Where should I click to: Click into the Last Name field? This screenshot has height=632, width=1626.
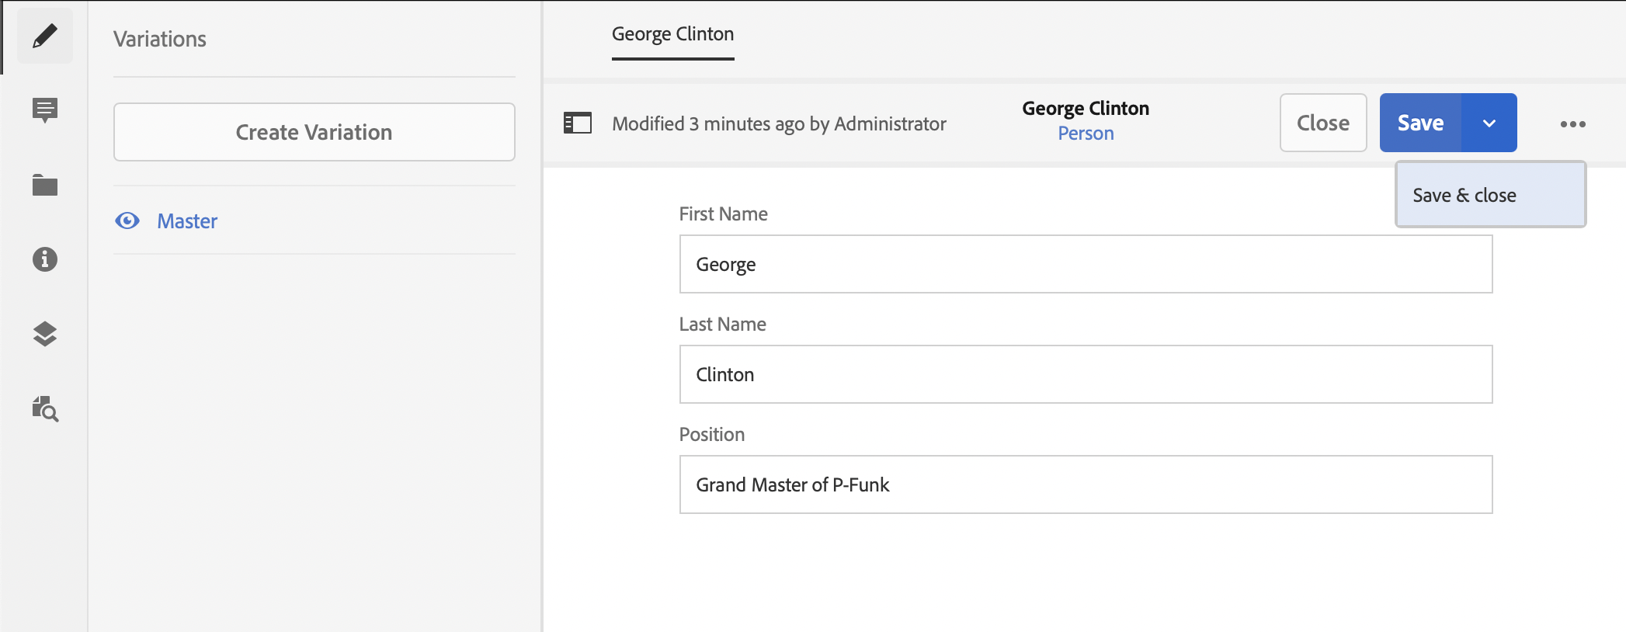(1085, 374)
